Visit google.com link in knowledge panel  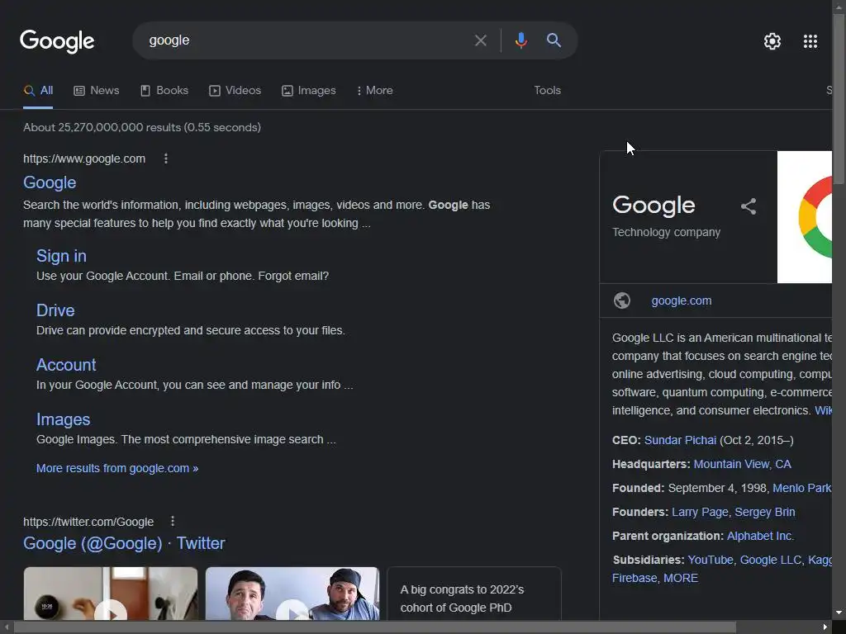click(681, 300)
